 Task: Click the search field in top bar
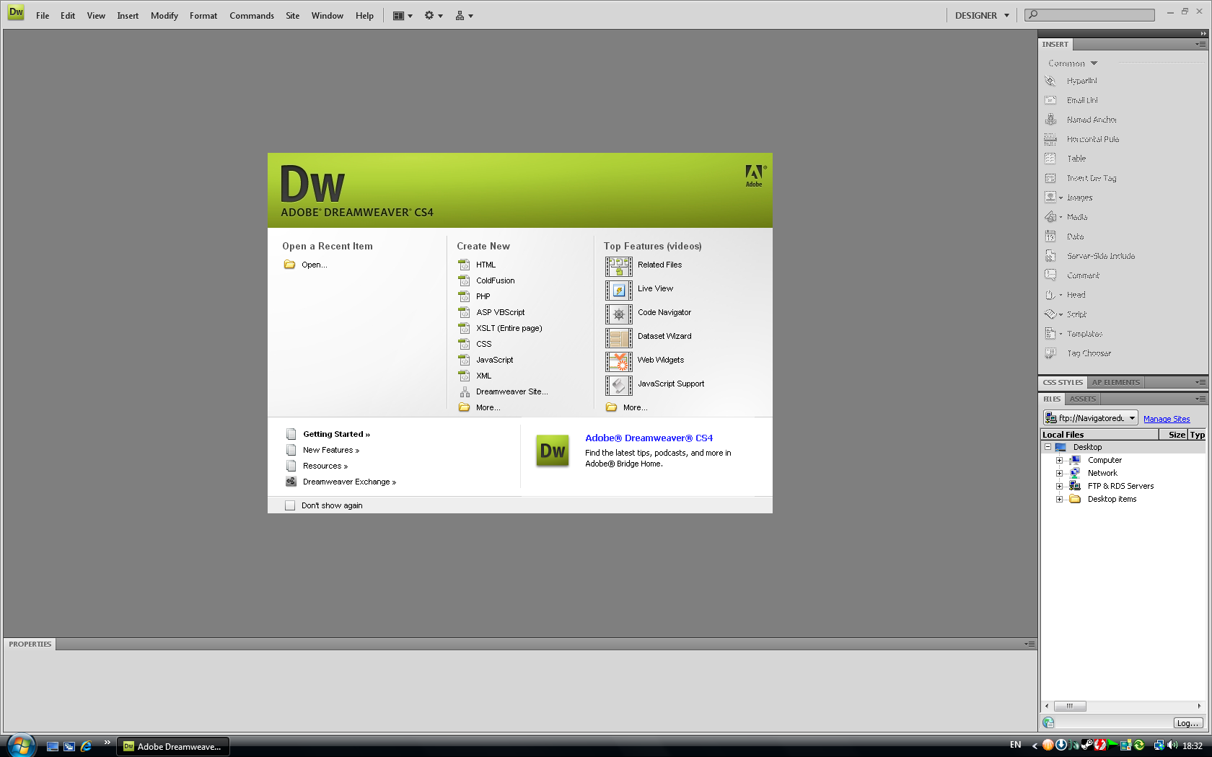pos(1089,14)
